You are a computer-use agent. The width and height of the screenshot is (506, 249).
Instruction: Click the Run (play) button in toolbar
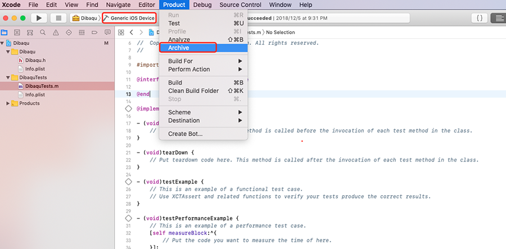39,18
